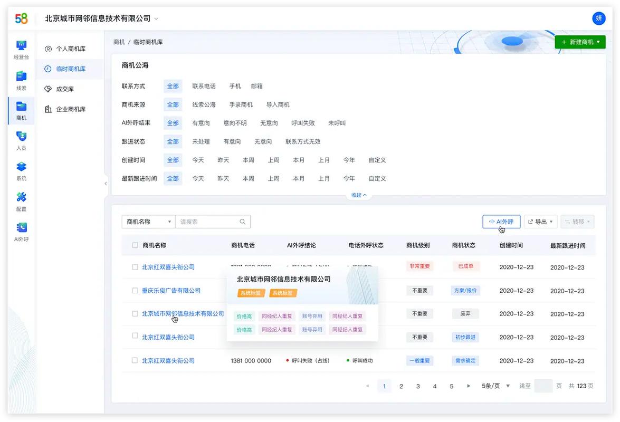Open 北京城市网邻信息技术有限公司 table link

pyautogui.click(x=183, y=314)
